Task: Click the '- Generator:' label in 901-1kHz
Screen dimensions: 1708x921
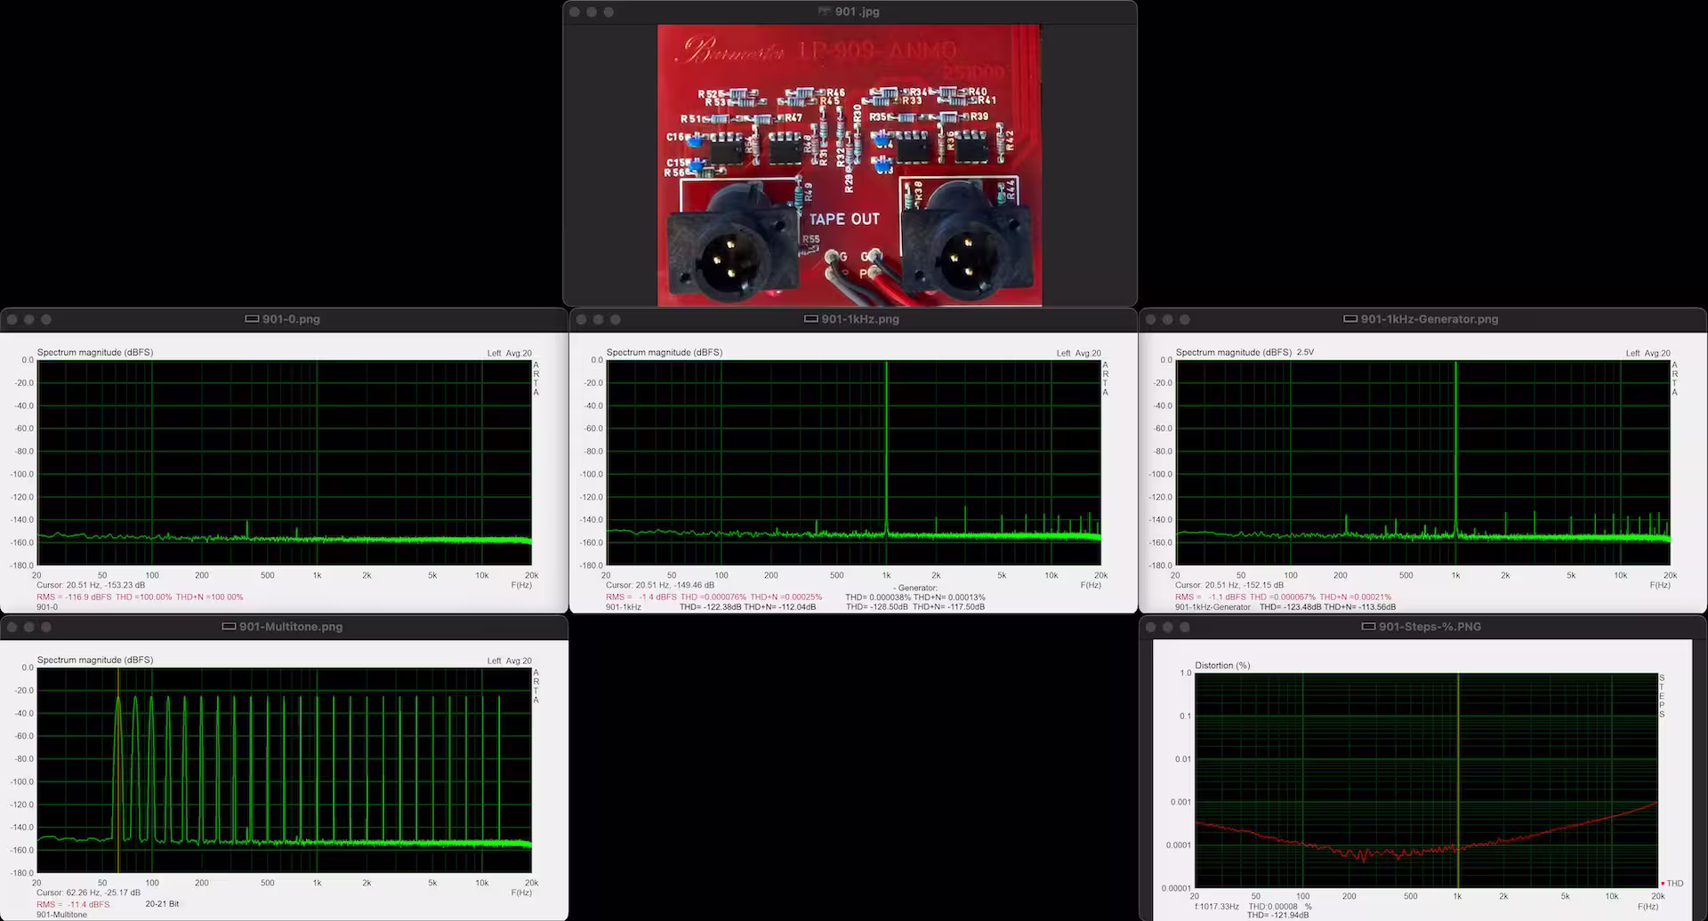Action: click(x=915, y=588)
